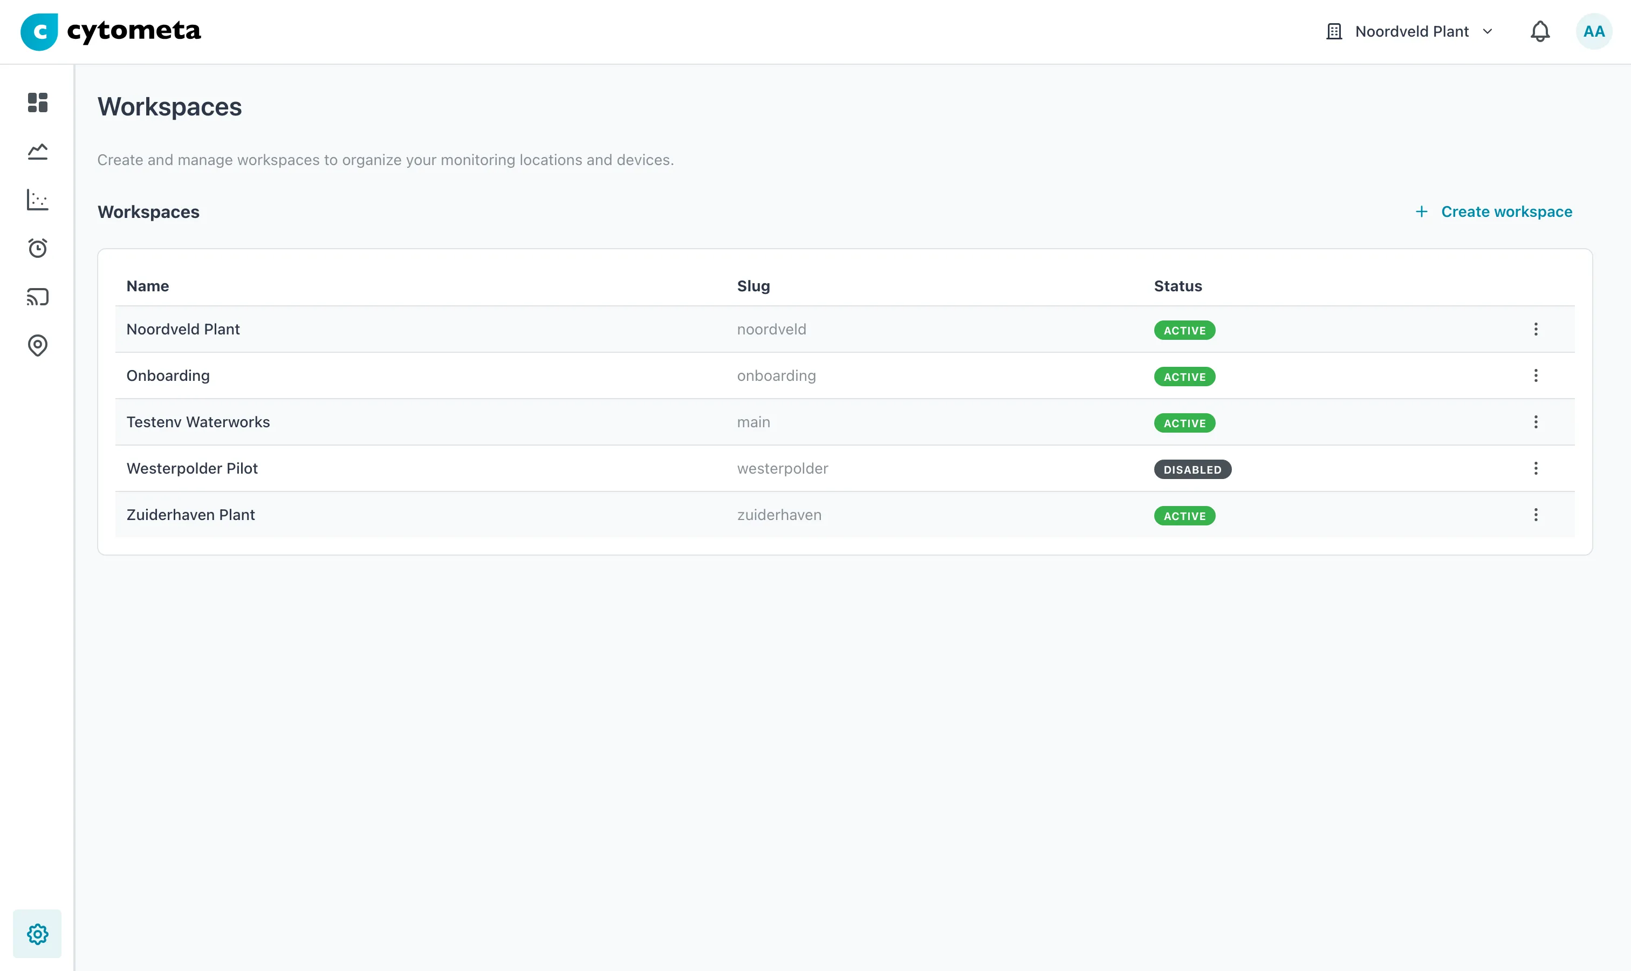Click the Create workspace button
Screen dimensions: 1631x971
point(1493,211)
